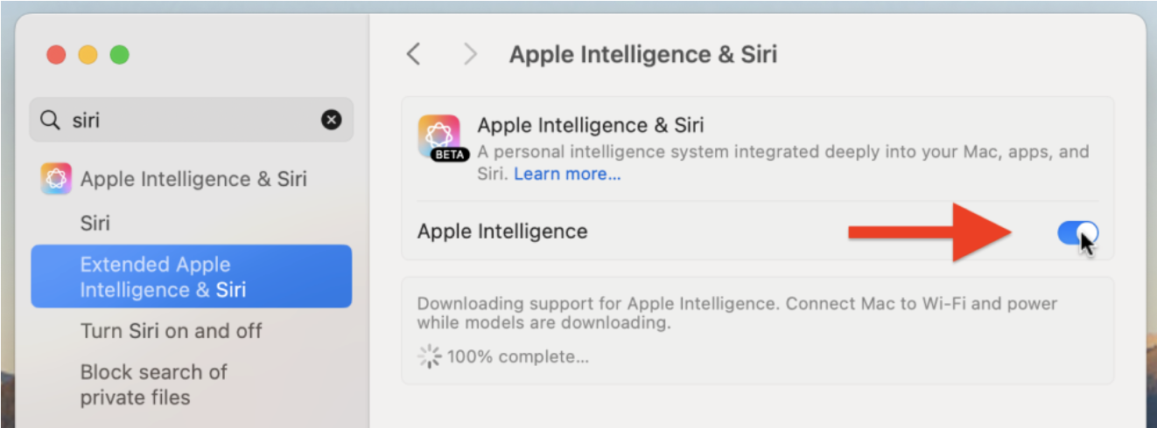Open the Learn more link
This screenshot has width=1157, height=428.
(x=567, y=174)
